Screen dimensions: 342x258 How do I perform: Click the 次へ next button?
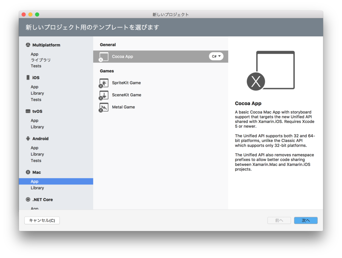[x=306, y=220]
